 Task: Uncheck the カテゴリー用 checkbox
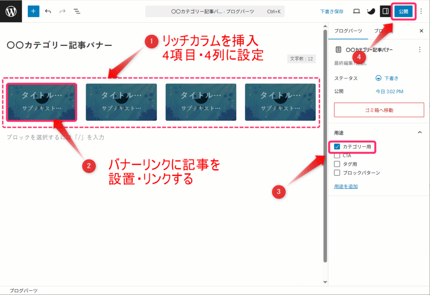pos(337,147)
